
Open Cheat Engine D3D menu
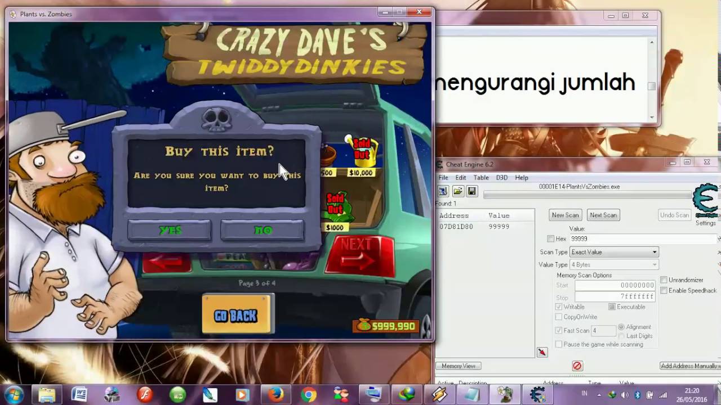(501, 178)
